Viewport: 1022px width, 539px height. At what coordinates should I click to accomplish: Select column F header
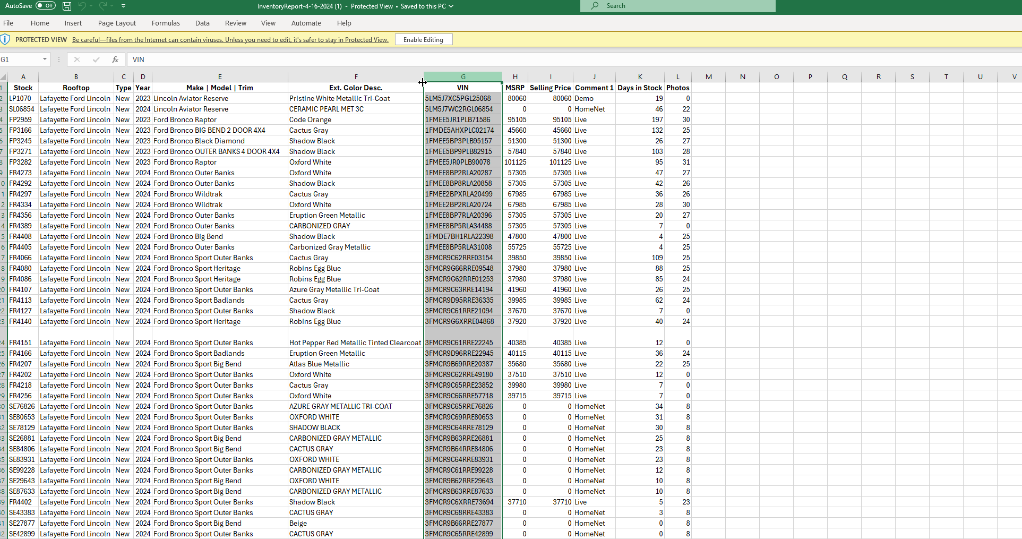pos(356,77)
